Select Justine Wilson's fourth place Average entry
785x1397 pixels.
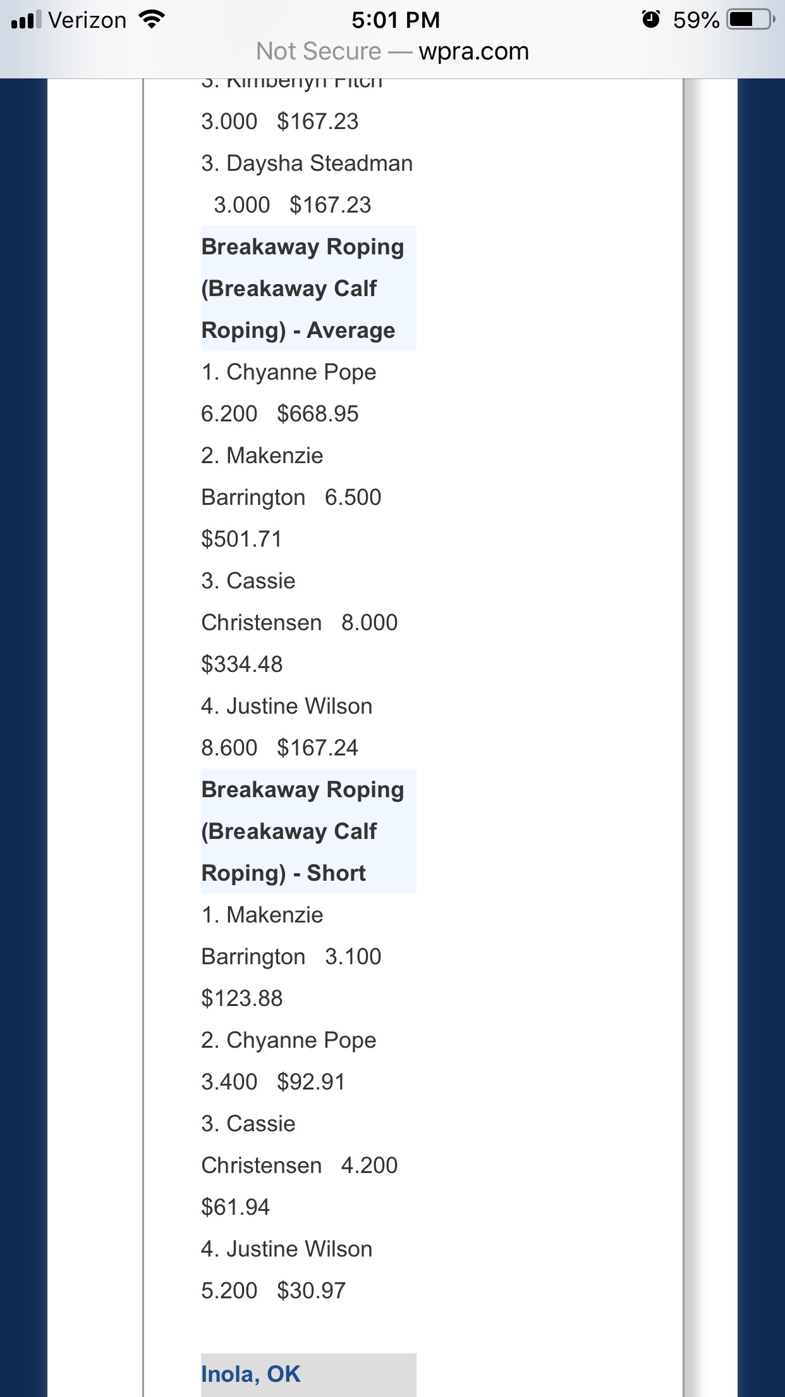point(286,706)
